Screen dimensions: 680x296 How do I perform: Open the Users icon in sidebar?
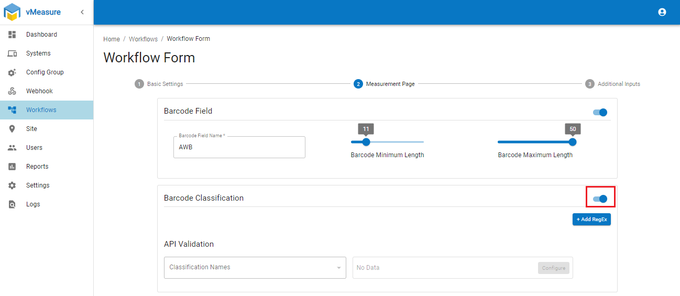pyautogui.click(x=12, y=148)
